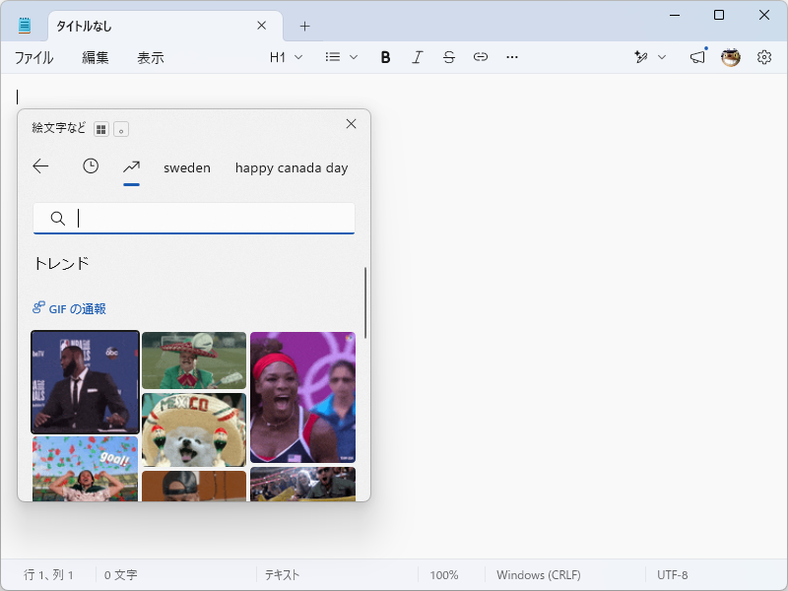Expand the AI rewrite pen dropdown arrow

pos(662,57)
